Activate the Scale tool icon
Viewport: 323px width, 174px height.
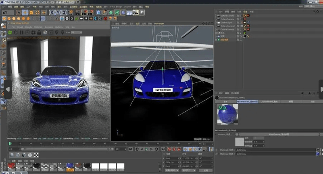click(x=31, y=13)
